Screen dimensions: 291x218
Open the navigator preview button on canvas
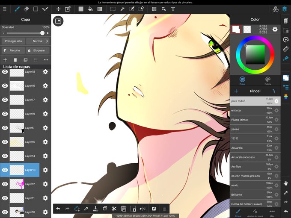(58, 21)
